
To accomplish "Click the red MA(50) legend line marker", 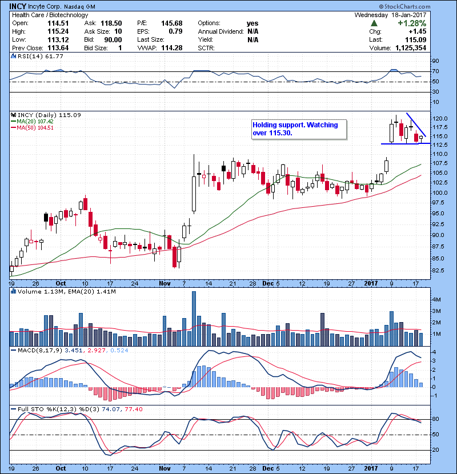I will point(13,128).
